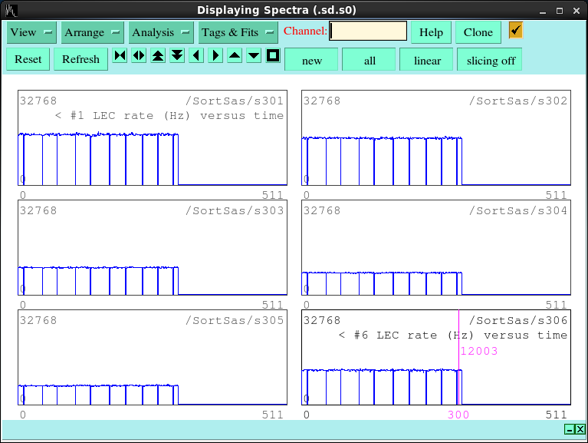Select the /SortSas/s303 spectrum plot
The width and height of the screenshot is (588, 443).
tap(153, 248)
